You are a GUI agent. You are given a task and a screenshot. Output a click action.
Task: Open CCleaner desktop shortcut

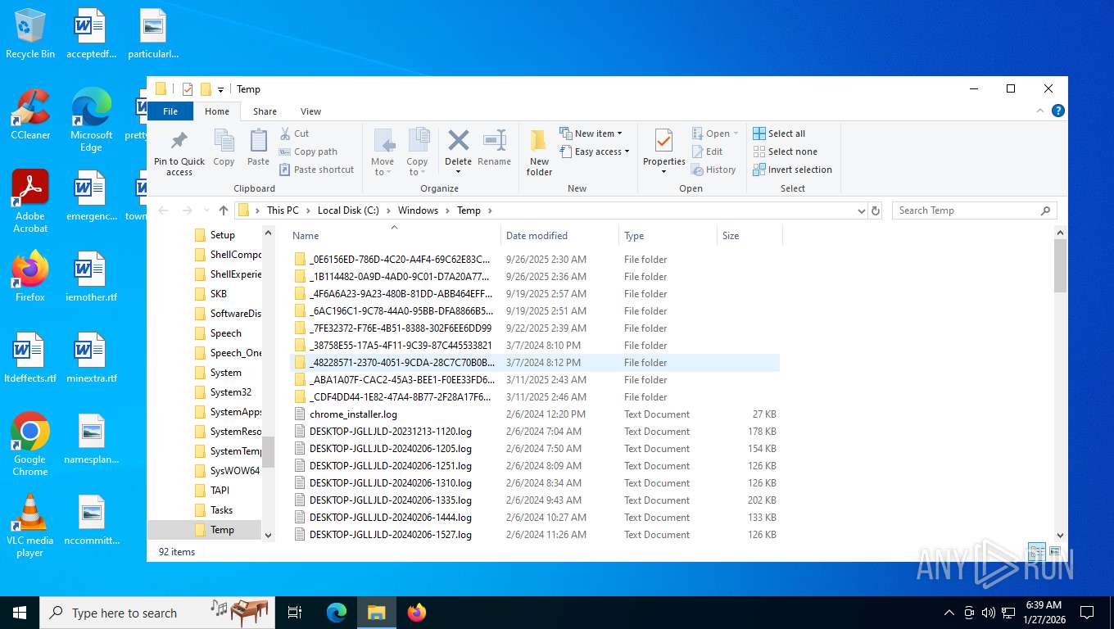click(x=30, y=115)
